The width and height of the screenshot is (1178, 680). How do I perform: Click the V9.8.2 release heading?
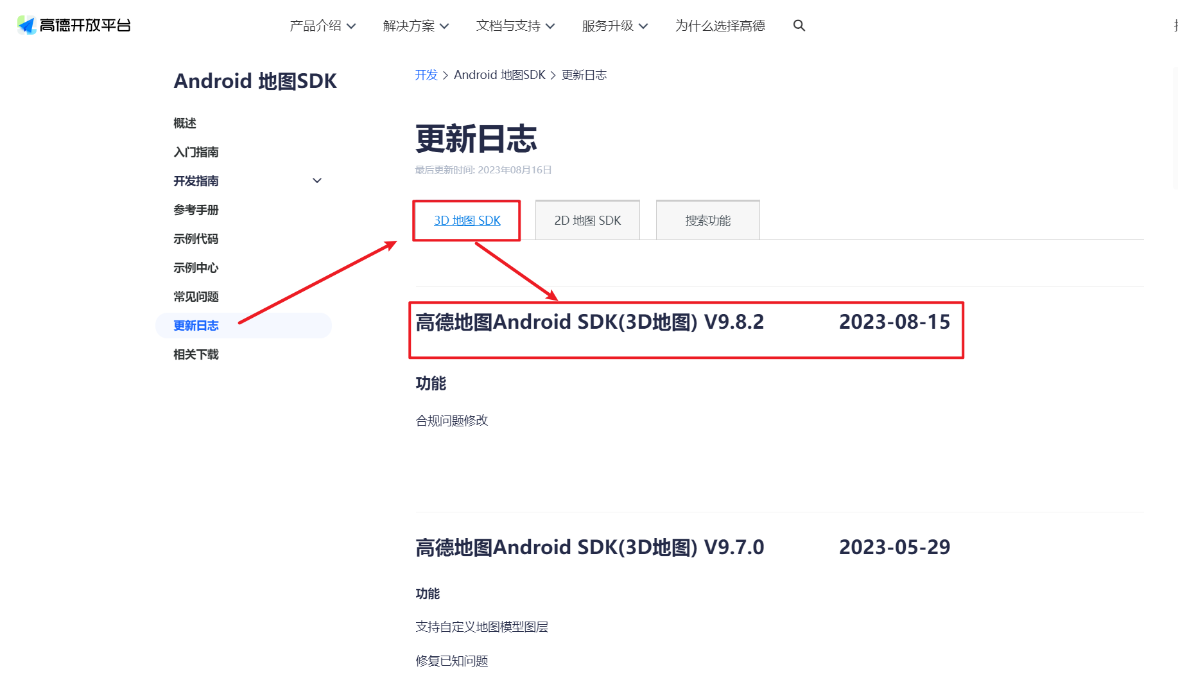[x=590, y=322]
